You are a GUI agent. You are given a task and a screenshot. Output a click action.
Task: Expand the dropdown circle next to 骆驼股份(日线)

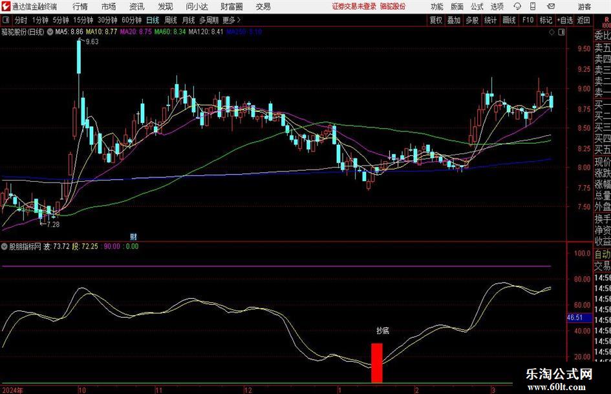pyautogui.click(x=50, y=32)
